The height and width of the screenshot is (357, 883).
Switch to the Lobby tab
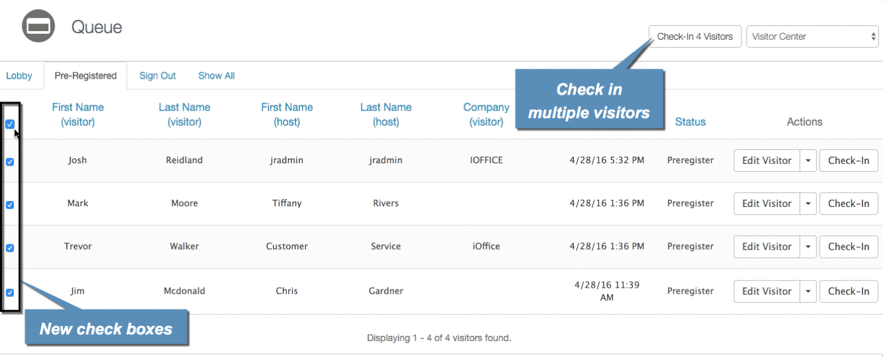[x=19, y=76]
